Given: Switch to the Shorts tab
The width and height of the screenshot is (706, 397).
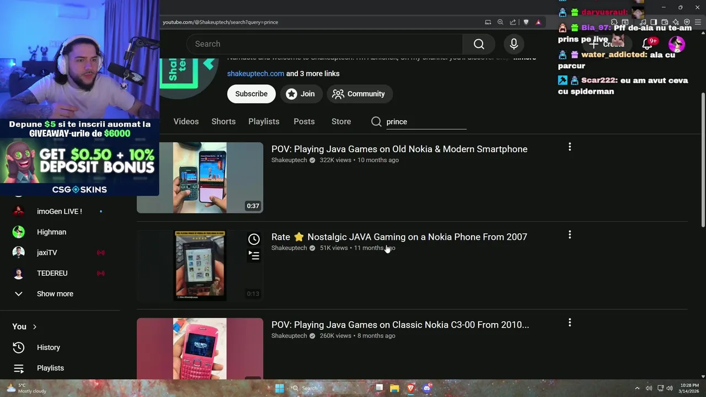Looking at the screenshot, I should coord(223,122).
